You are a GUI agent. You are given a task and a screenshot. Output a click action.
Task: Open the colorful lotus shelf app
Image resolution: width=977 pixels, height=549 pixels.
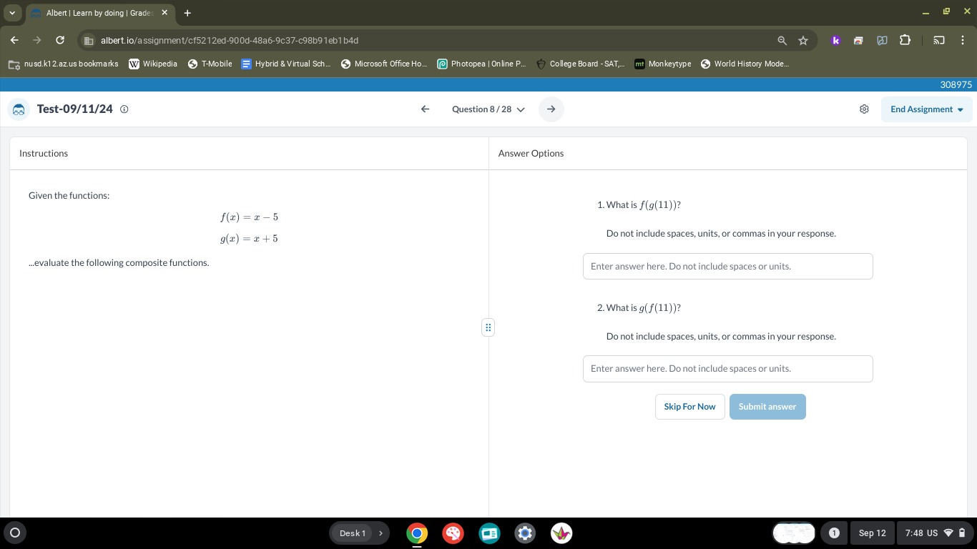click(561, 533)
